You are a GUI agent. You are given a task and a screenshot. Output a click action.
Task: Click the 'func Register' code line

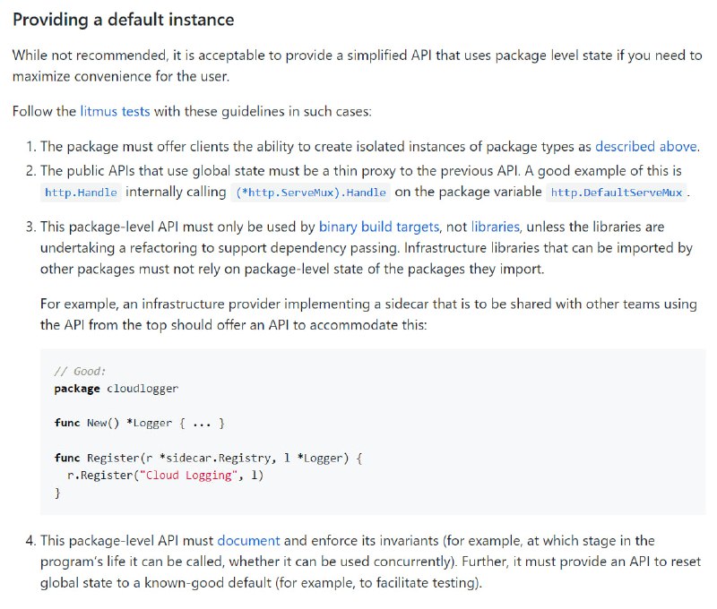pos(208,459)
